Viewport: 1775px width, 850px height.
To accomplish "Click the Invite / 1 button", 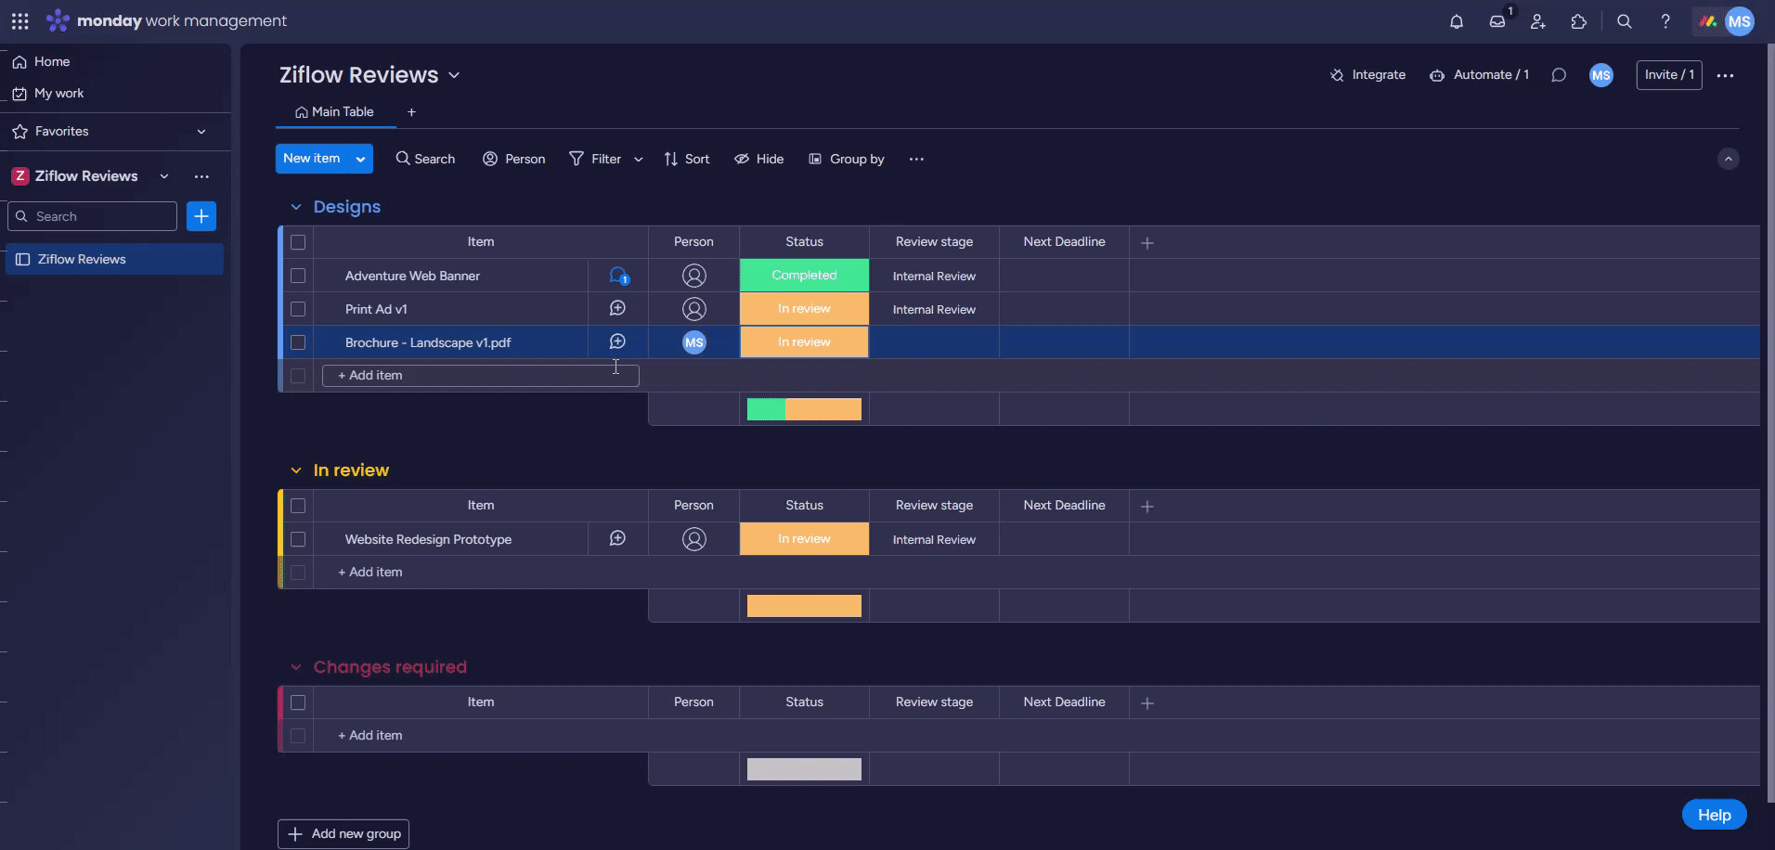I will [1668, 75].
